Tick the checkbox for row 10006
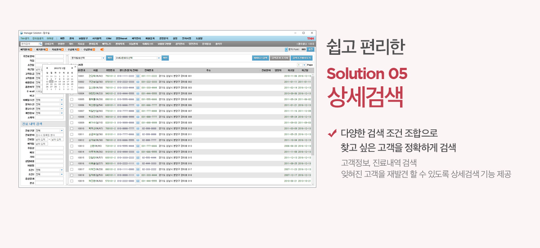 72,105
